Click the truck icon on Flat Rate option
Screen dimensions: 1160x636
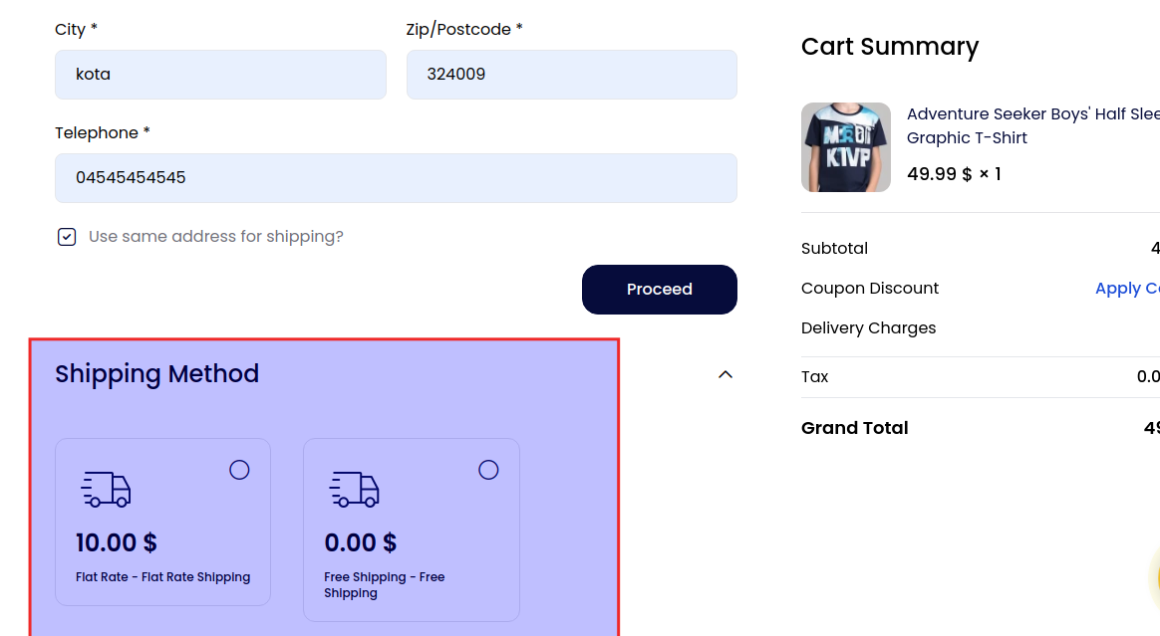[x=105, y=489]
